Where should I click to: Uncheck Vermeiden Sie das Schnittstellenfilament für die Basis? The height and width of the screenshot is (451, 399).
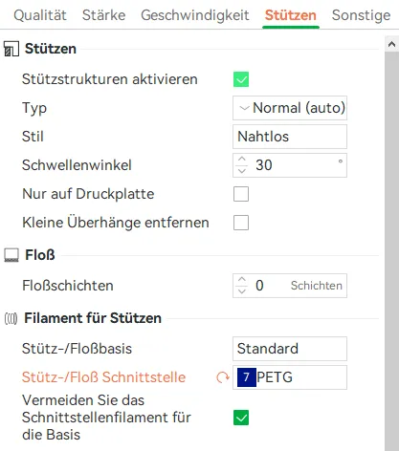point(241,418)
